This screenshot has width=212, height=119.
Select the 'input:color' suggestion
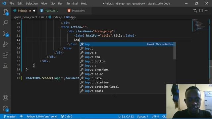pos(126,74)
